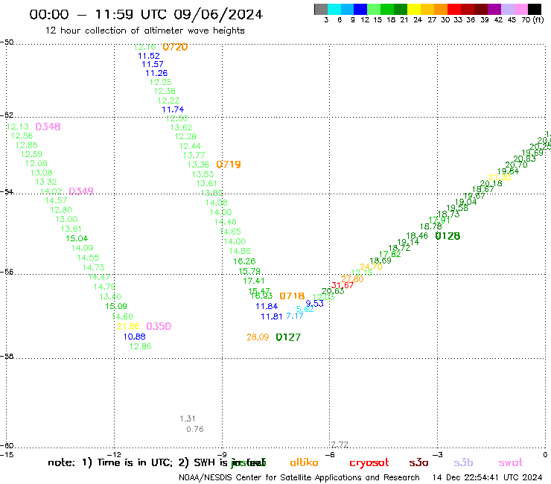The height and width of the screenshot is (484, 551).
Task: Click the yellow 24 ft legend swatch
Action: 414,9
